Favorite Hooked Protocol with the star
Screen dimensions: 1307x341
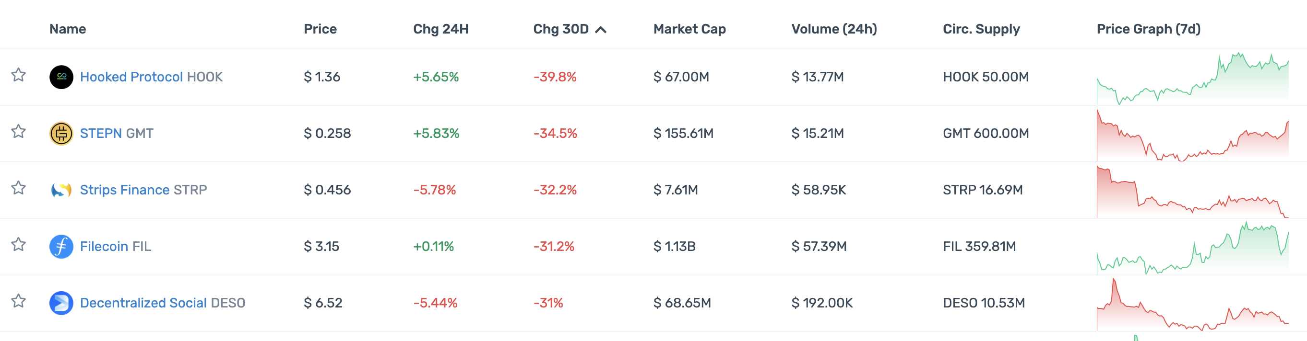[19, 75]
